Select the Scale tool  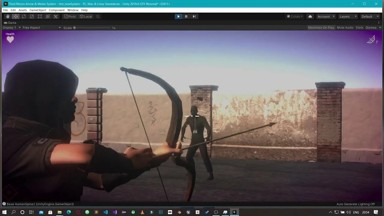32,16
